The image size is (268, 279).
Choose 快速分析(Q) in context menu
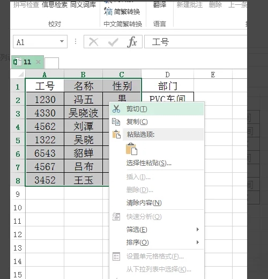(x=157, y=217)
